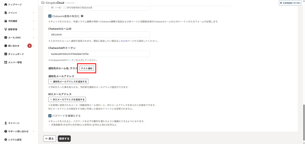Expand the 問い合わせ submenu chevron
The image size is (305, 144).
(34, 46)
